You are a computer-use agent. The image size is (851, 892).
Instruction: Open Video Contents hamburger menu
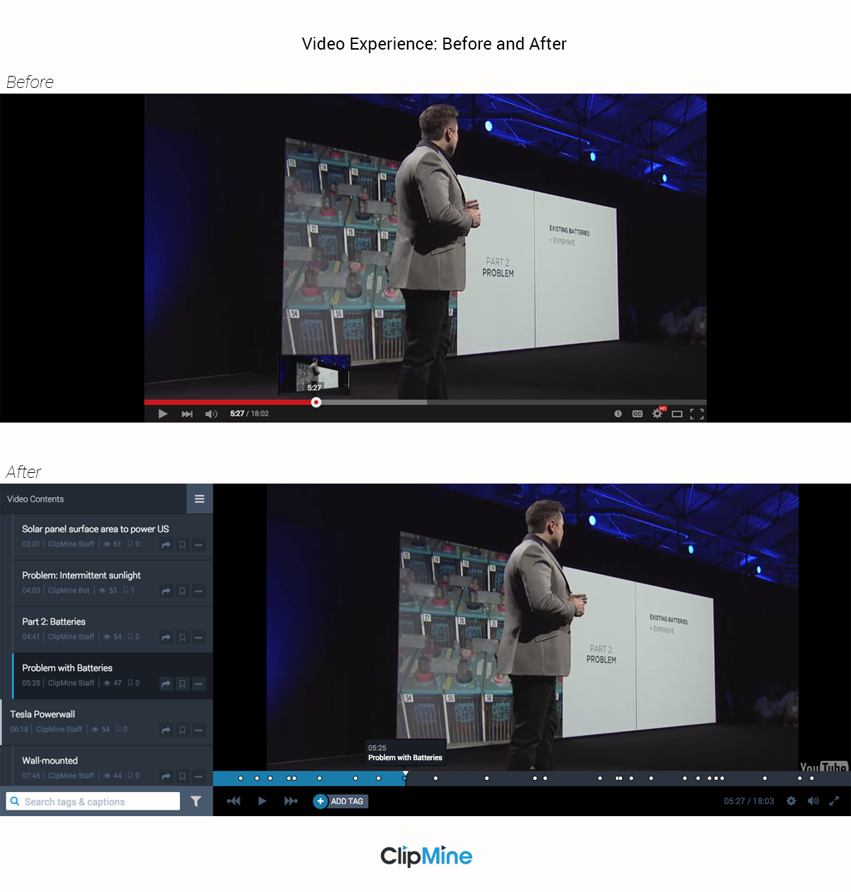click(199, 499)
